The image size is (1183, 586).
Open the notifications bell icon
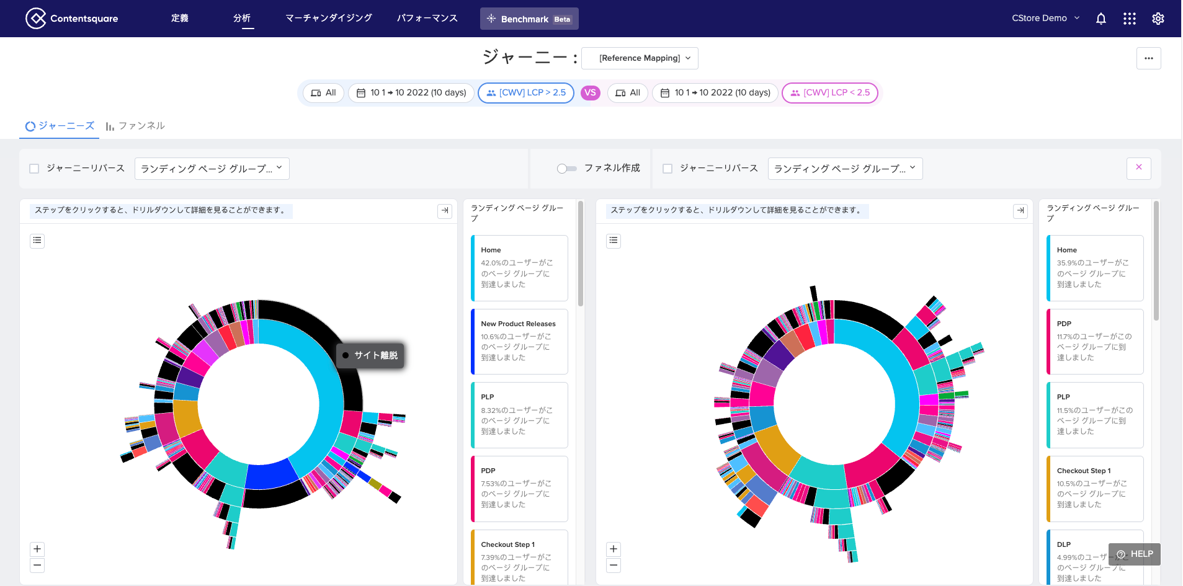click(x=1100, y=19)
